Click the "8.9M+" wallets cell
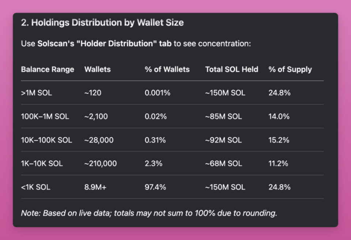The width and height of the screenshot is (351, 240). (95, 187)
